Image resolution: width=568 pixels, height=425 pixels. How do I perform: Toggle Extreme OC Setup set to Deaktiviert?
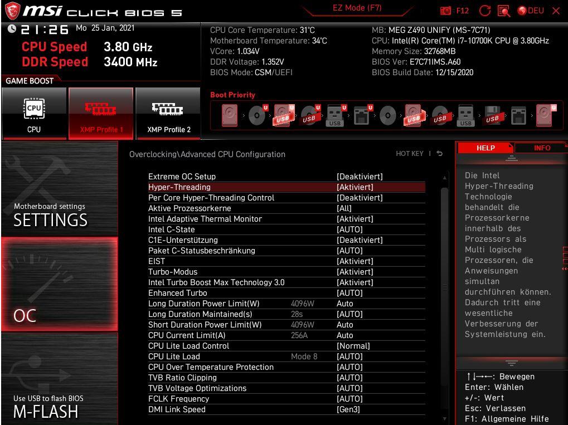(286, 177)
